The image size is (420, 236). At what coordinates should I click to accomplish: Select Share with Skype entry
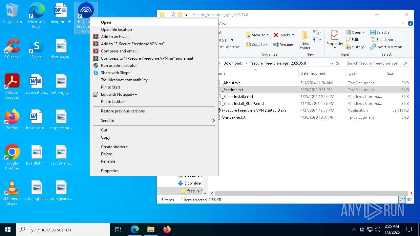click(154, 73)
